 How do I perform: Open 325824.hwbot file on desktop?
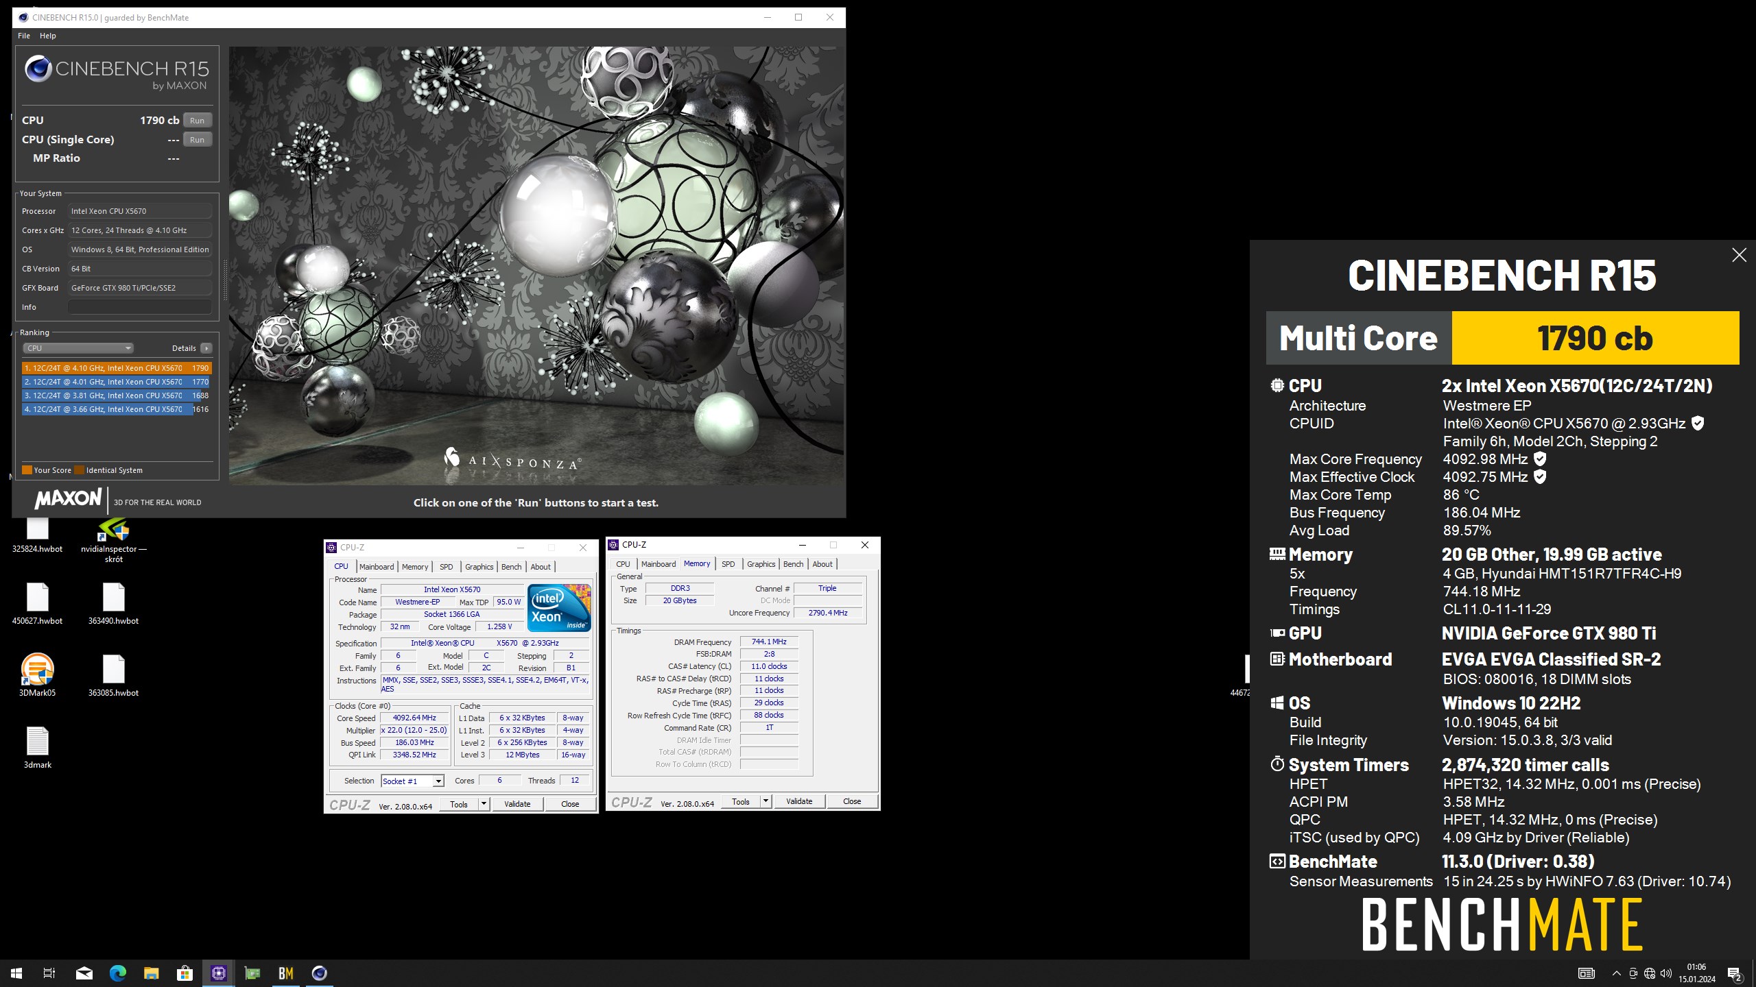coord(37,535)
